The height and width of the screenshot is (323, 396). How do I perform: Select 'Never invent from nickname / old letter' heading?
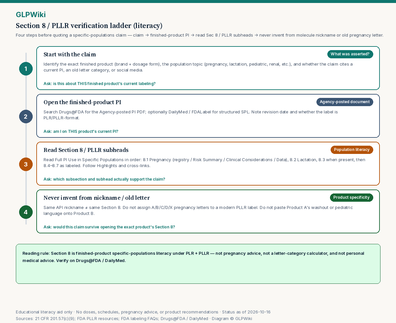coord(97,198)
